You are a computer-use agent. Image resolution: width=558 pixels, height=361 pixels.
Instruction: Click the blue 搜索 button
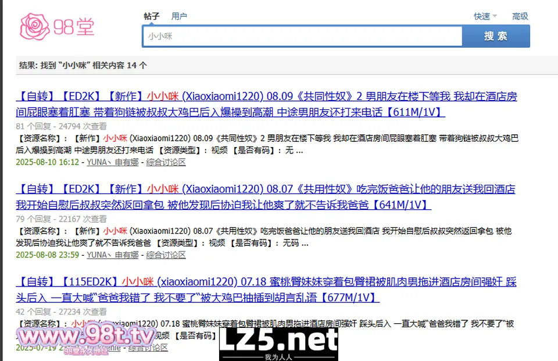[x=496, y=36]
